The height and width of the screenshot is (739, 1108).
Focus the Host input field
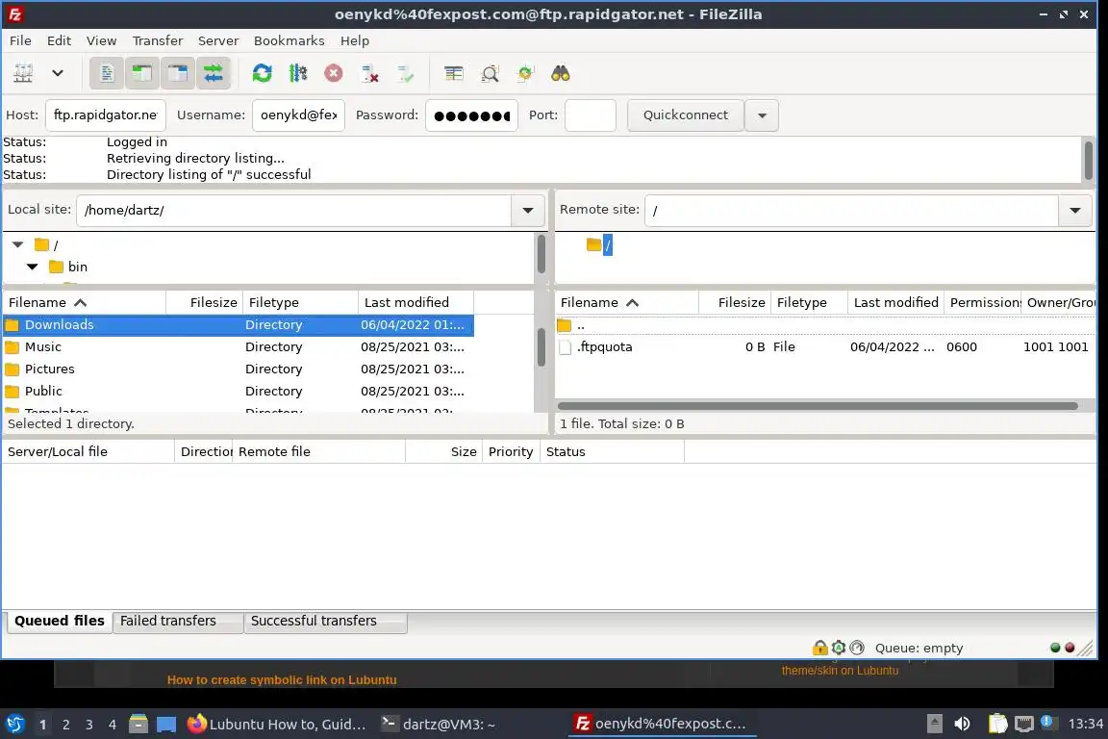coord(105,115)
